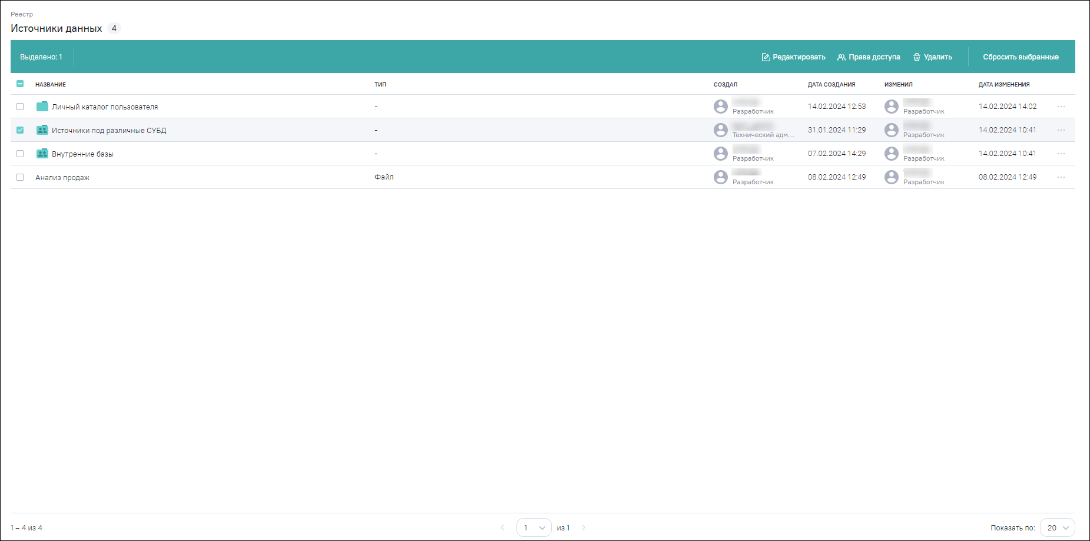Check the Внутренние базы row checkbox
Image resolution: width=1090 pixels, height=541 pixels.
(20, 154)
